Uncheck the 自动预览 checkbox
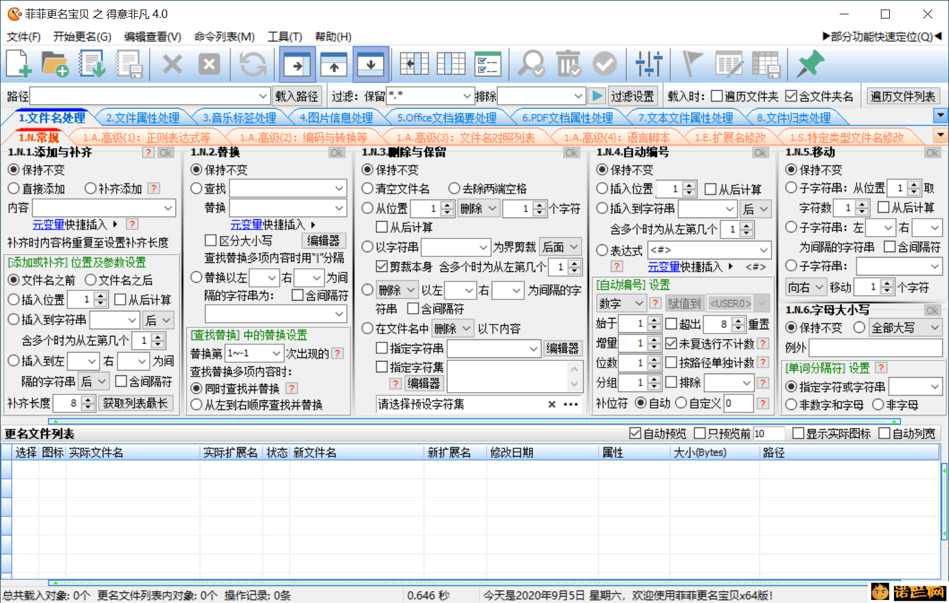The height and width of the screenshot is (603, 949). pos(635,433)
